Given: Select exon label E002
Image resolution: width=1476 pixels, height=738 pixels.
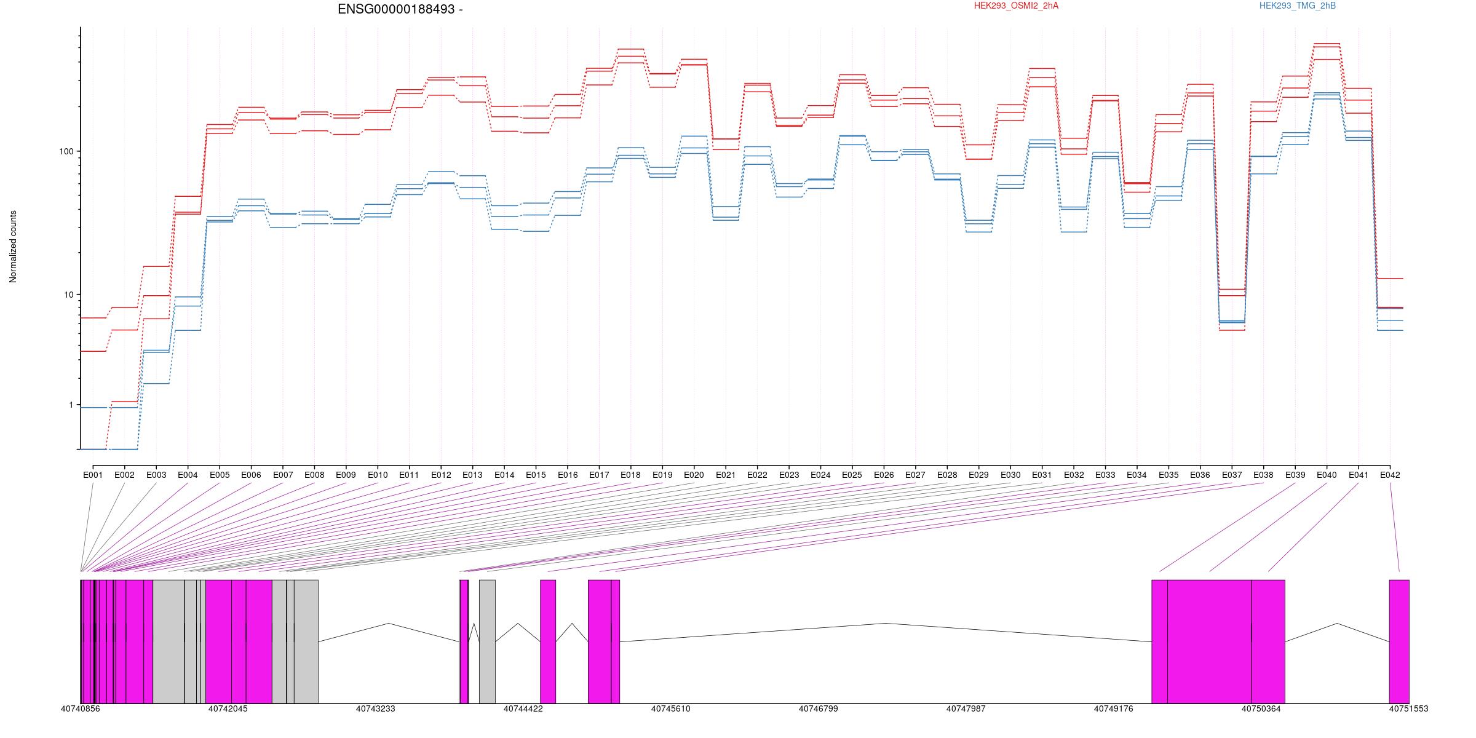Looking at the screenshot, I should [124, 475].
